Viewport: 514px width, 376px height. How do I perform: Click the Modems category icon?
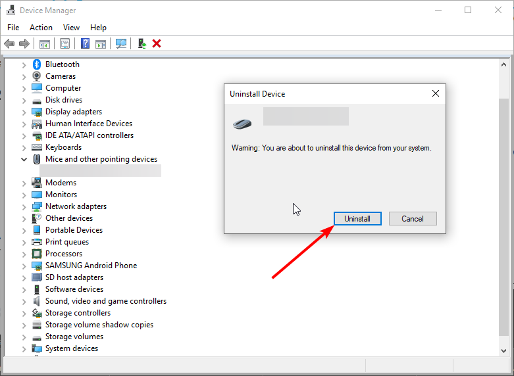pos(37,183)
